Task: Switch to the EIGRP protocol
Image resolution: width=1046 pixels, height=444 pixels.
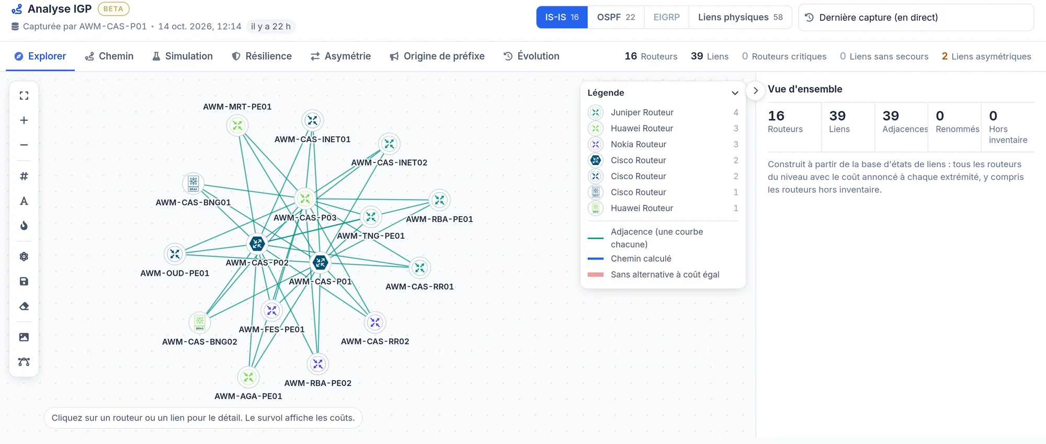Action: point(666,17)
